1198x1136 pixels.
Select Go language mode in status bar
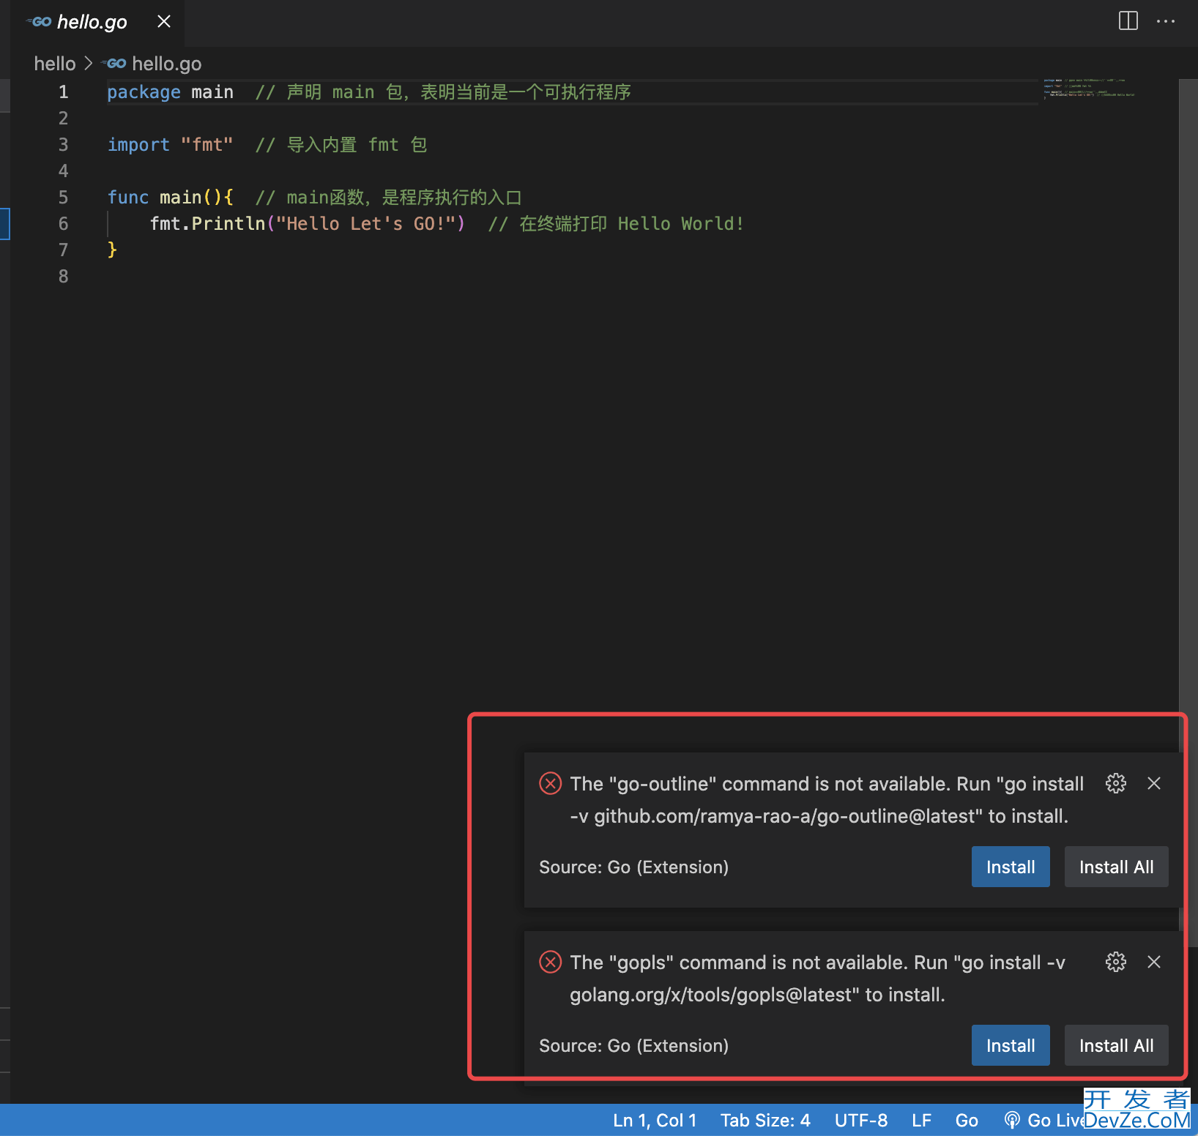[967, 1121]
